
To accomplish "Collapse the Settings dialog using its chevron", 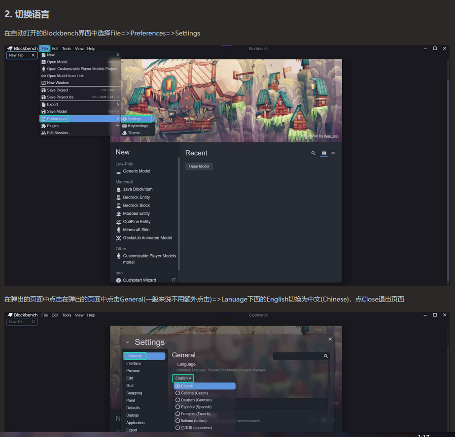I will point(127,342).
